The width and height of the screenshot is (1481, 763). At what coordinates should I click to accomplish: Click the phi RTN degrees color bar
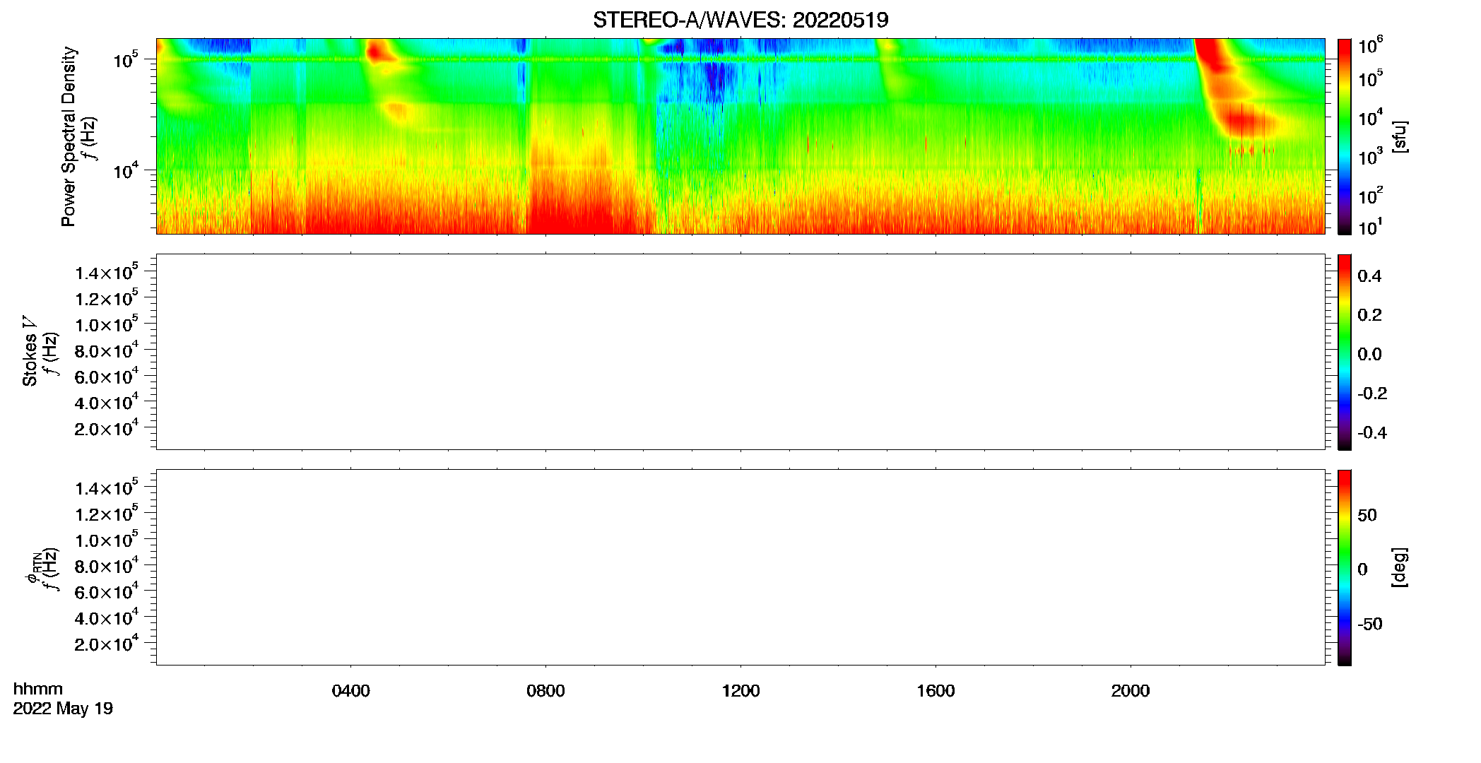pyautogui.click(x=1345, y=567)
